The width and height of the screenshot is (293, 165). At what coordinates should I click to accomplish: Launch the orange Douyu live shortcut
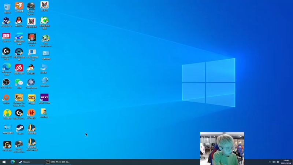(19, 7)
